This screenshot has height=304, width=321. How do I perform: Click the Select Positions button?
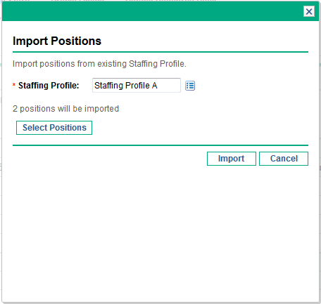(x=54, y=128)
